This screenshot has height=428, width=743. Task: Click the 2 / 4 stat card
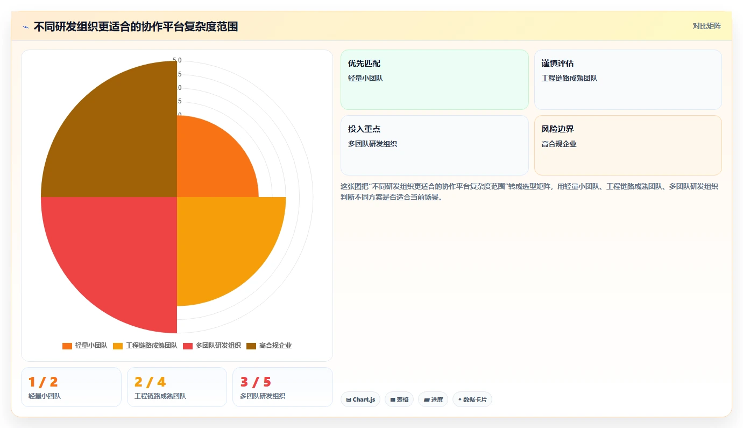177,387
